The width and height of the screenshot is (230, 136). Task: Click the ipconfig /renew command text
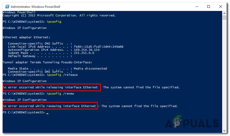click(x=60, y=94)
